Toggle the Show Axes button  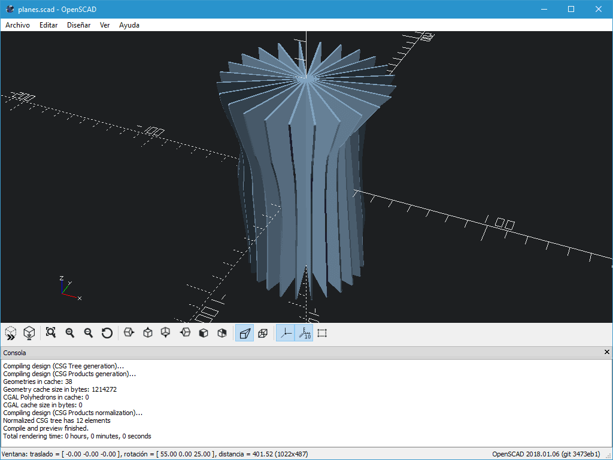pos(286,333)
